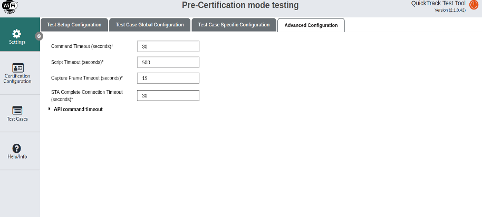Image resolution: width=482 pixels, height=217 pixels.
Task: Click the Settings gear icon
Action: pos(17,34)
